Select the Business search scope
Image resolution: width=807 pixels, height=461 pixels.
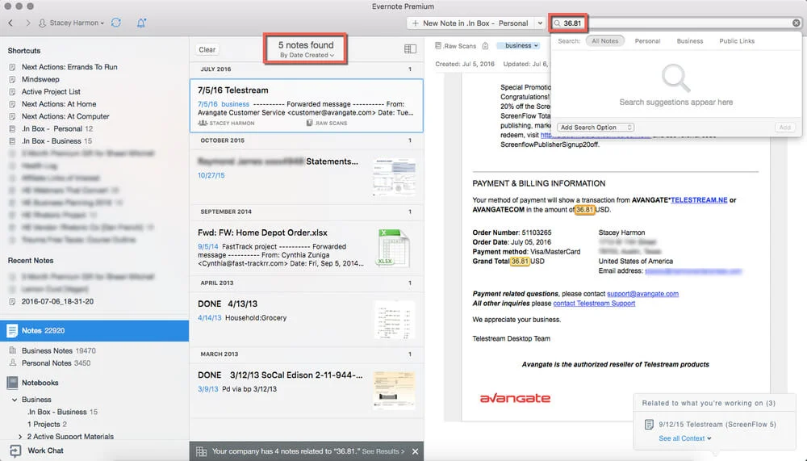point(690,40)
